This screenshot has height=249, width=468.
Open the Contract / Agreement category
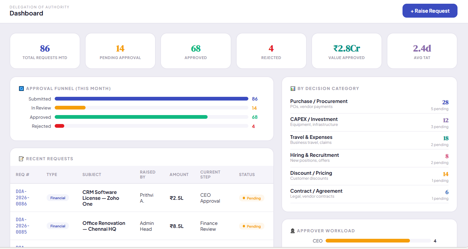pyautogui.click(x=369, y=194)
